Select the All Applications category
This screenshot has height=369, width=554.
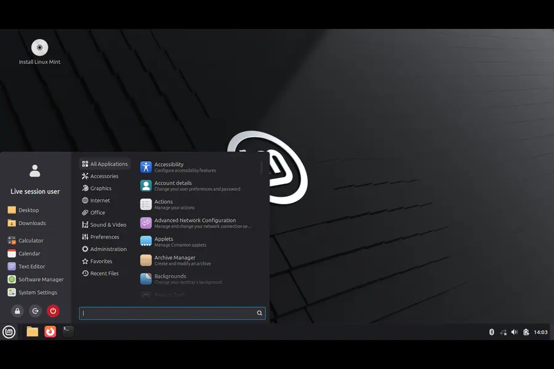(105, 164)
